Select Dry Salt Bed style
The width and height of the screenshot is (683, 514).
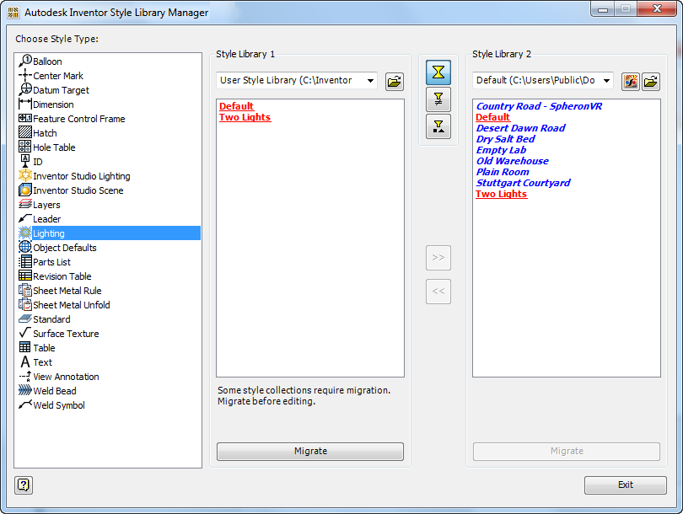[505, 139]
